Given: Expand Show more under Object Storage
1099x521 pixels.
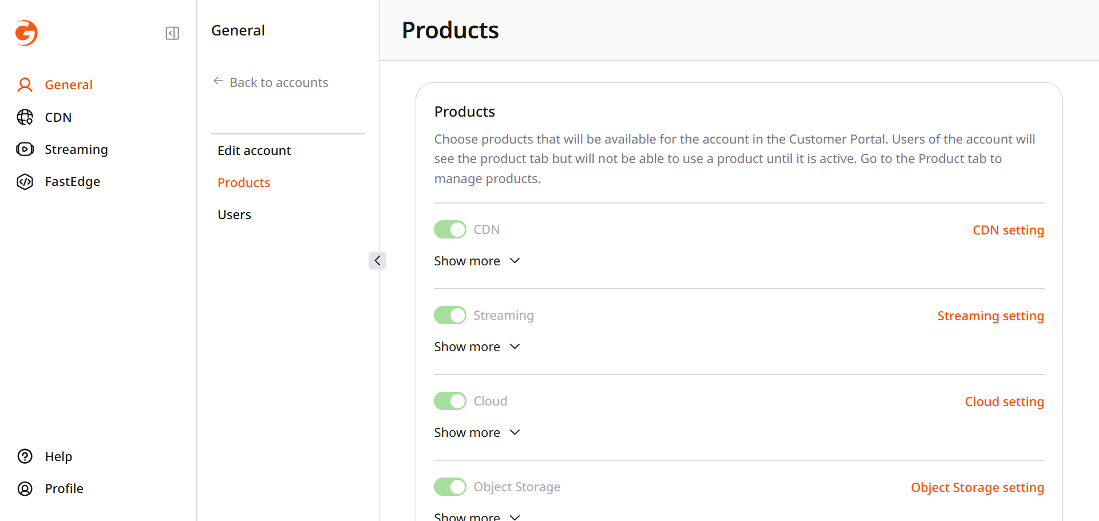Looking at the screenshot, I should tap(477, 516).
